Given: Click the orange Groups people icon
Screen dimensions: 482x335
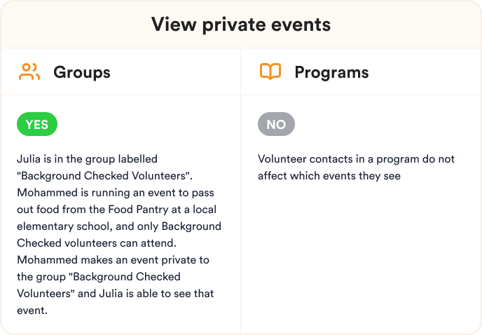Looking at the screenshot, I should 29,71.
